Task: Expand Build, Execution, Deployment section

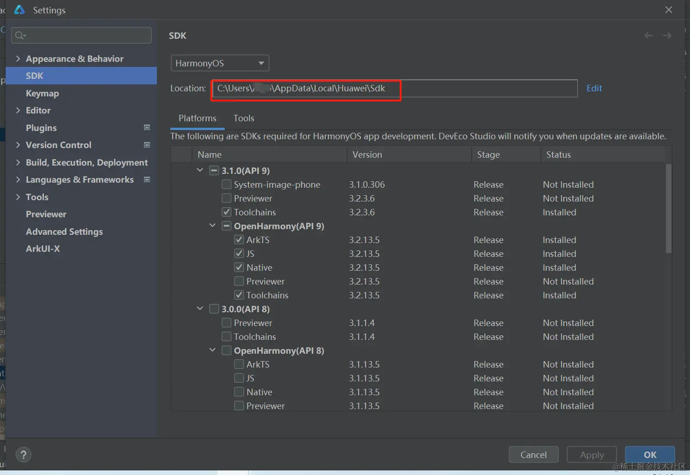Action: pyautogui.click(x=18, y=162)
